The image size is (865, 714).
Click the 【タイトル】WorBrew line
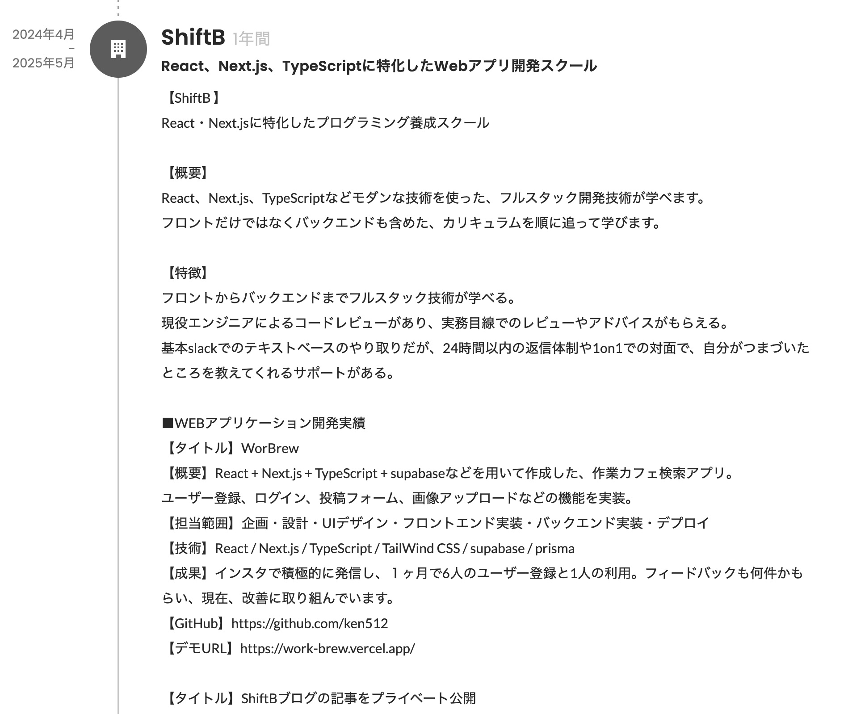pyautogui.click(x=231, y=448)
